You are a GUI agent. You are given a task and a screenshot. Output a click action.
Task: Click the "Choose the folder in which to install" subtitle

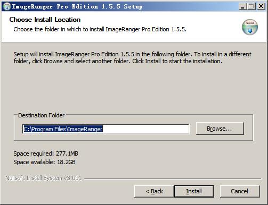point(100,29)
